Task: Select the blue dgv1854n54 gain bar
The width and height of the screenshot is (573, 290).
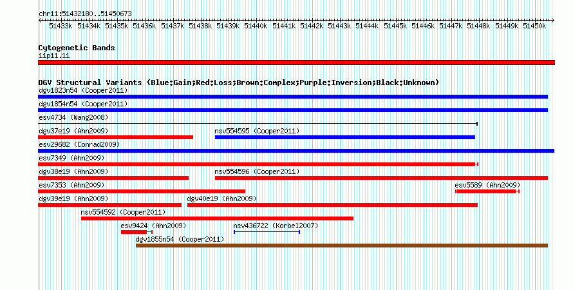Action: pos(293,110)
